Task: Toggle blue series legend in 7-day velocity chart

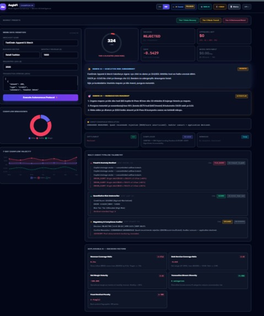Action: pos(34,178)
